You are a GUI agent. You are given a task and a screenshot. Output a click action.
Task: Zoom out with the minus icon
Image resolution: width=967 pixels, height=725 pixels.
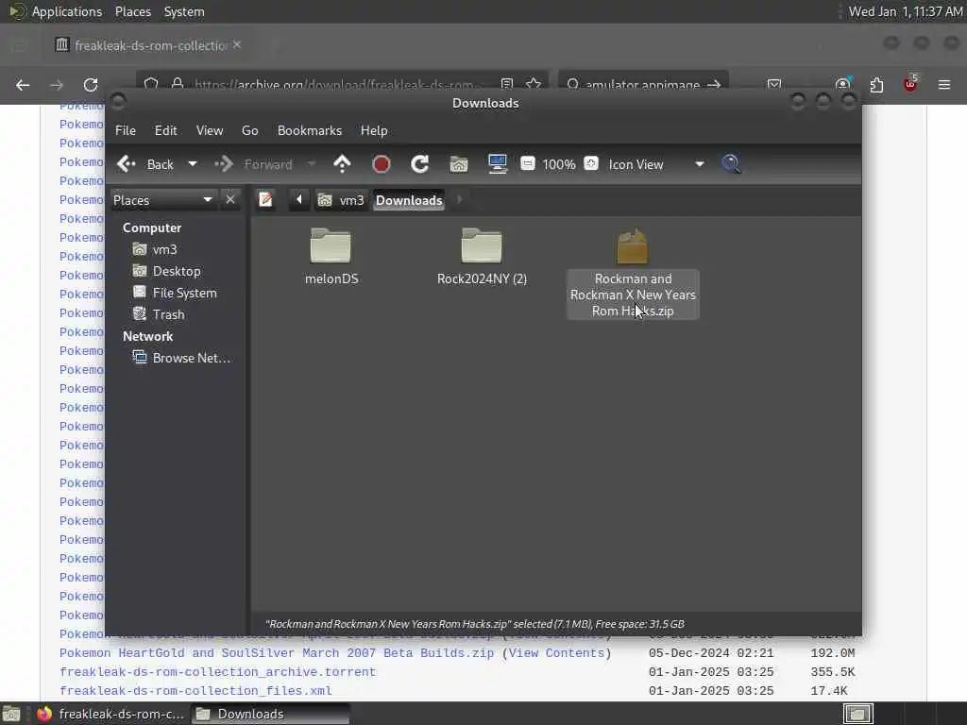527,163
